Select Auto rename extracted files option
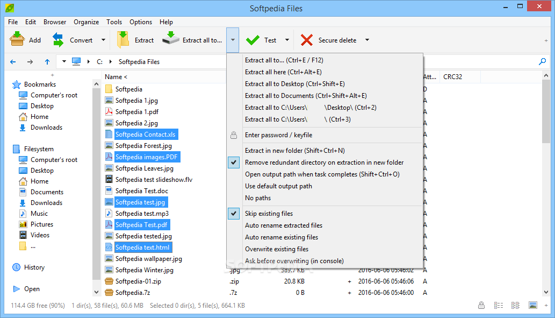The width and height of the screenshot is (555, 318). (284, 225)
